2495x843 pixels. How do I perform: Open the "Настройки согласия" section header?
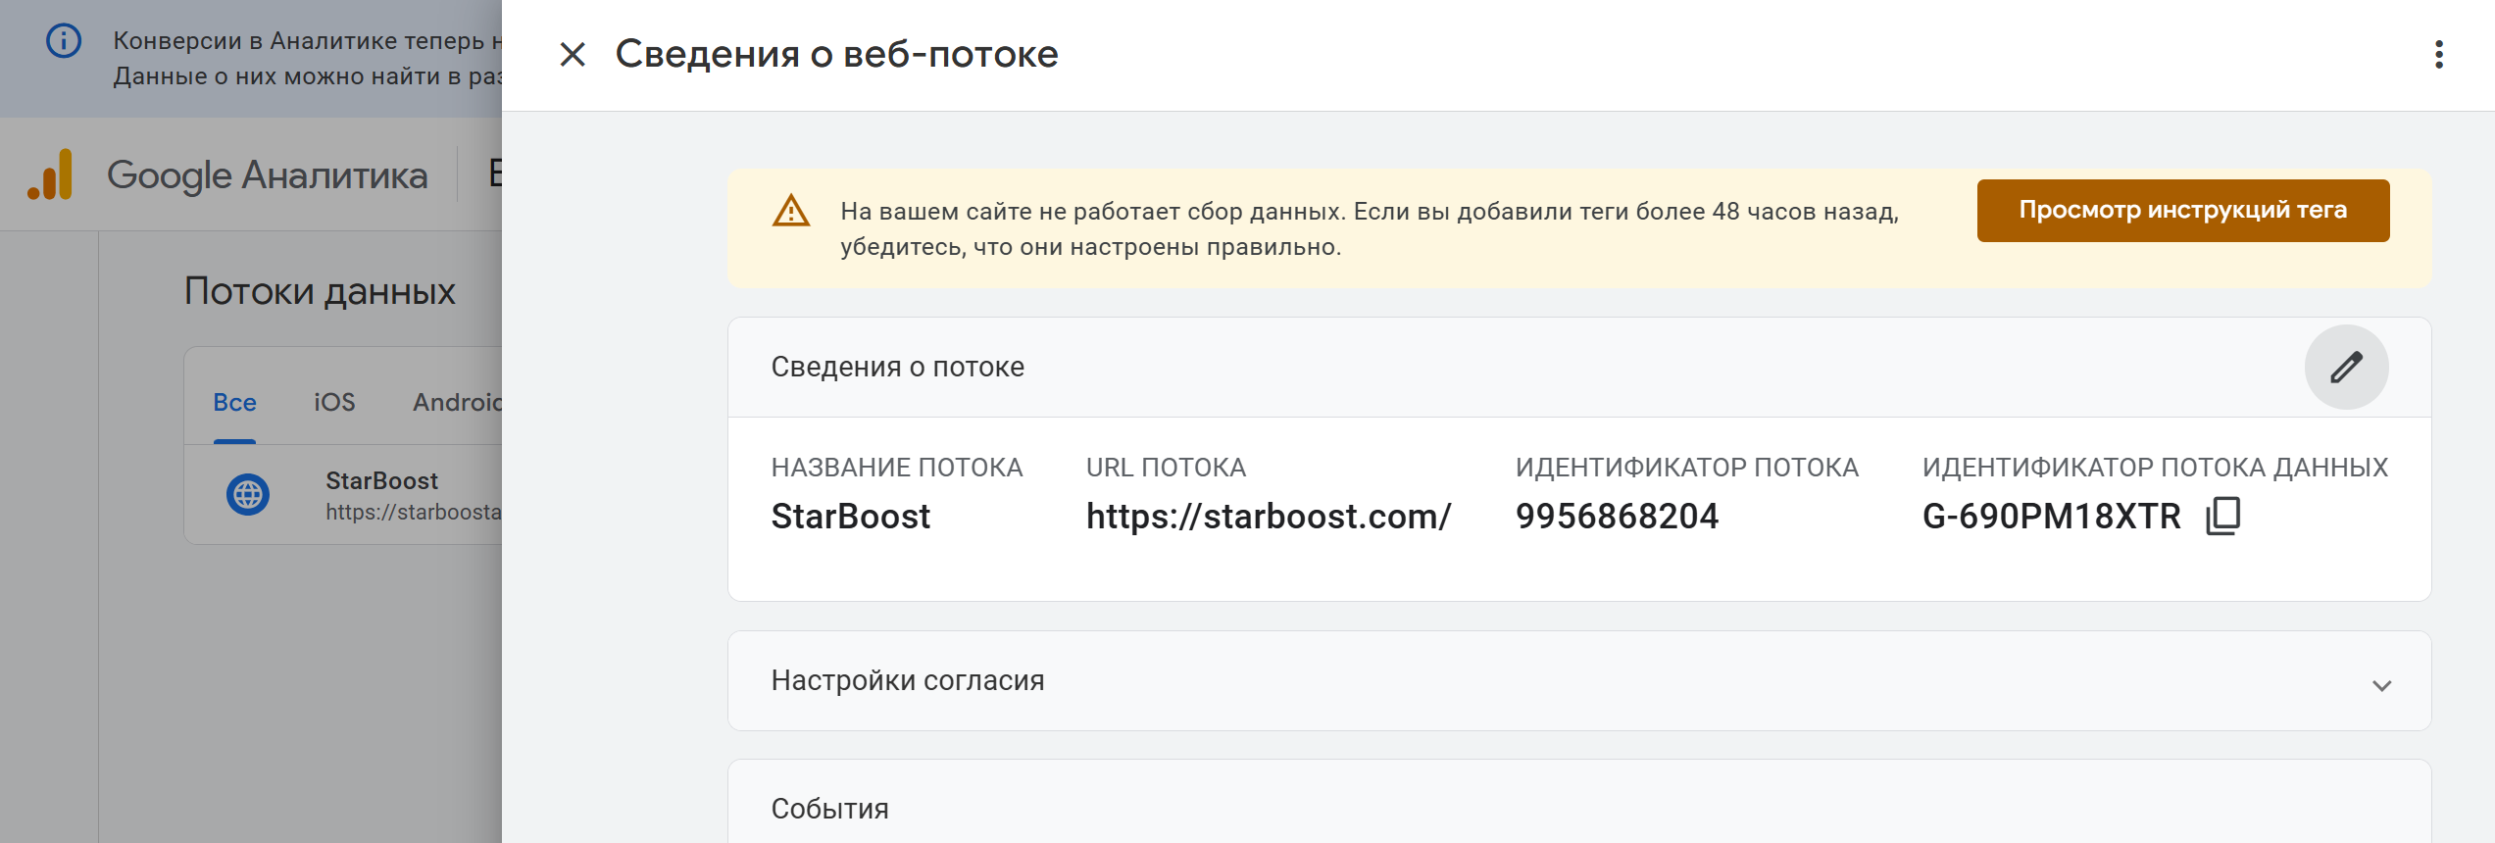pos(908,681)
